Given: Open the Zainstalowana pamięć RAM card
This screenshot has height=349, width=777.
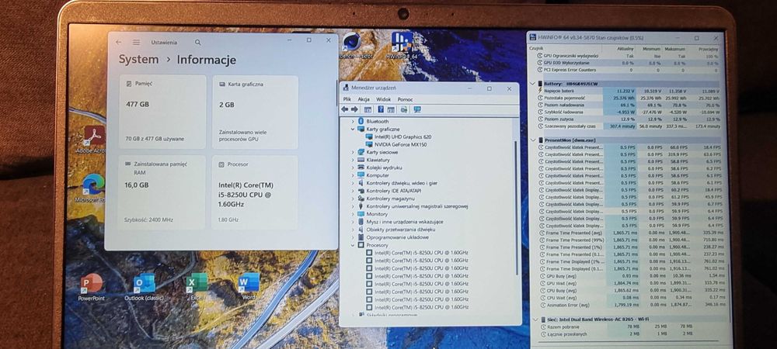Looking at the screenshot, I should pos(162,192).
